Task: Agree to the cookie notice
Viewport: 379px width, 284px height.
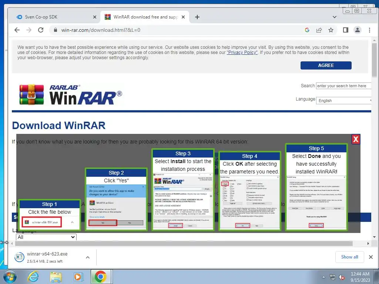Action: (326, 65)
